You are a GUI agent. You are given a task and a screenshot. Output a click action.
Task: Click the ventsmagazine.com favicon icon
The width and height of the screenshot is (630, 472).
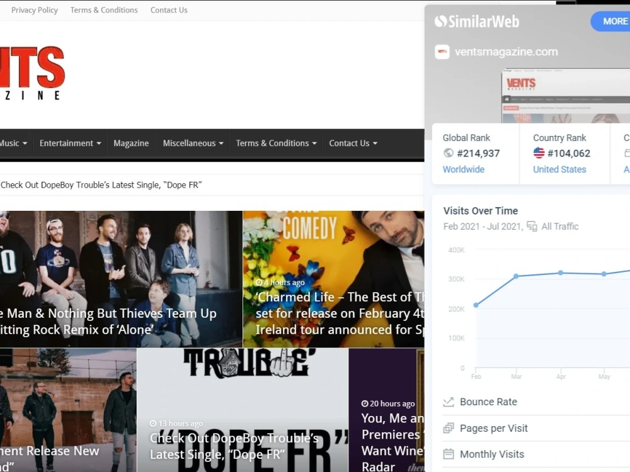[442, 52]
